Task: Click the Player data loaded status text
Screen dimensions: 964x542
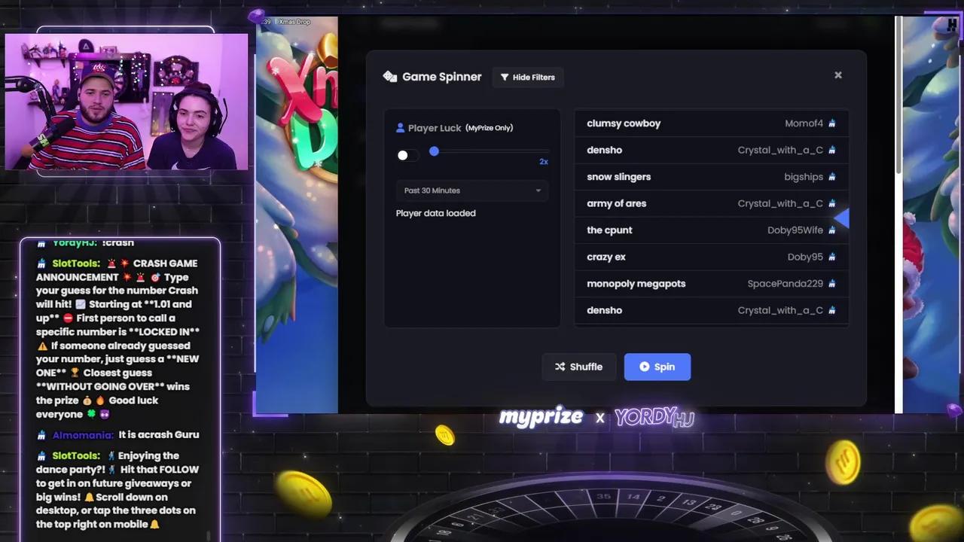Action: click(x=435, y=213)
